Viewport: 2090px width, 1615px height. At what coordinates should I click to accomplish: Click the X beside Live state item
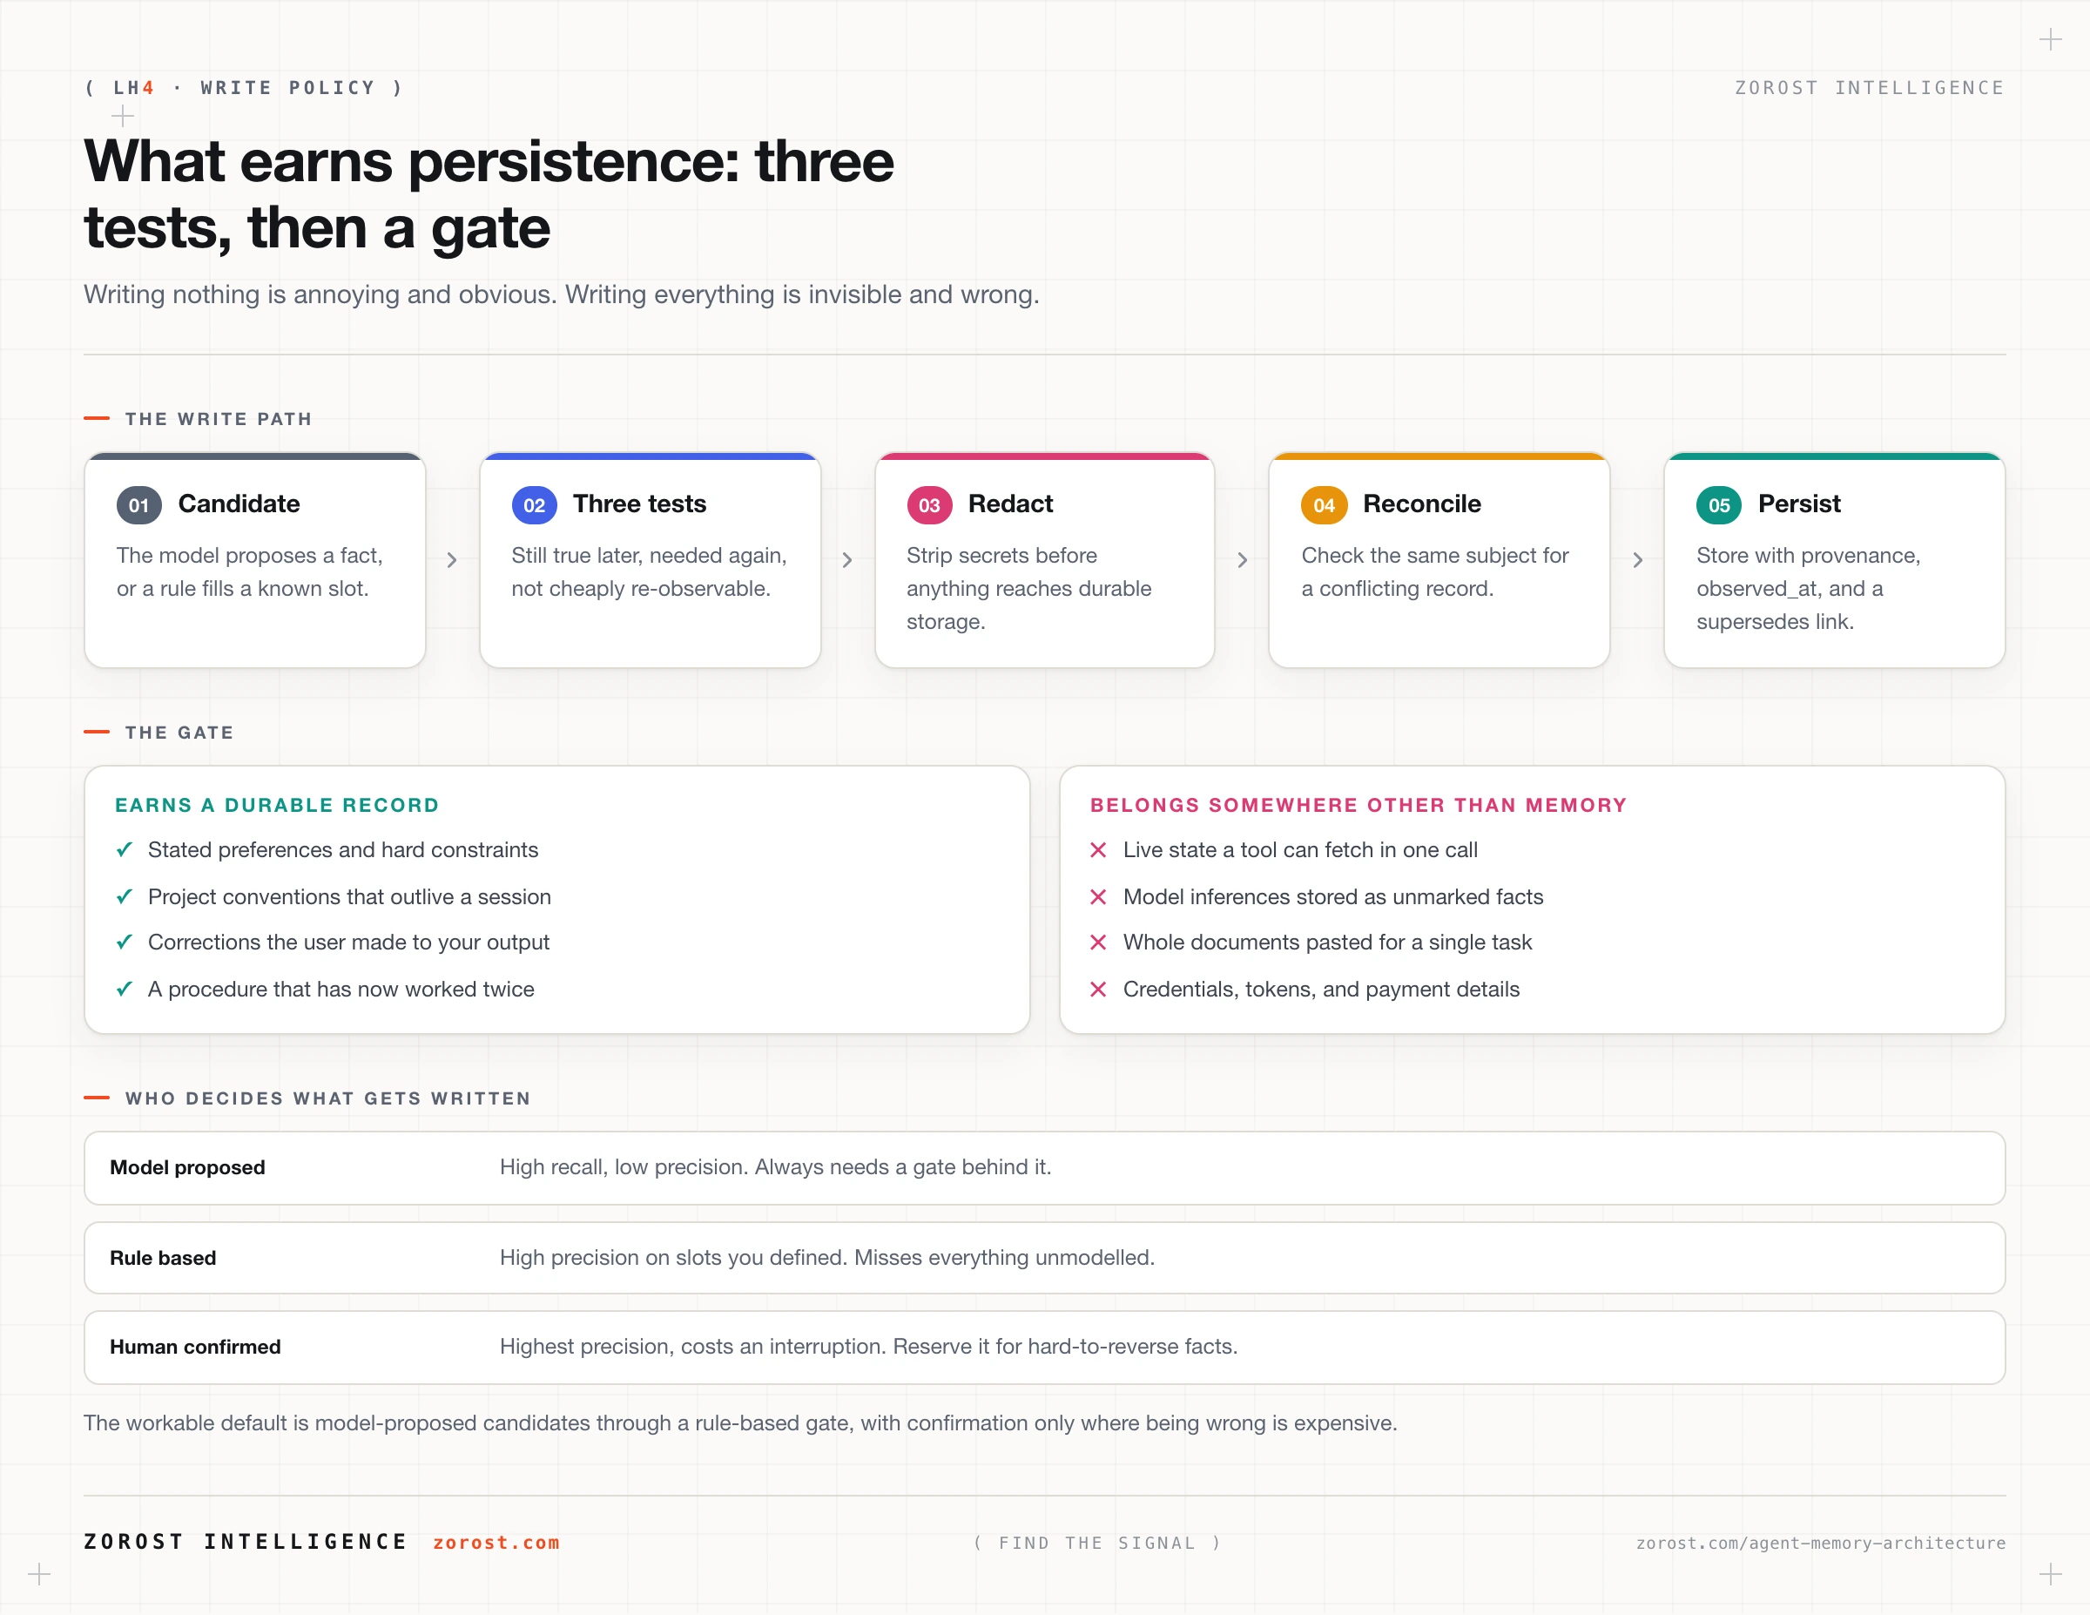(1099, 850)
